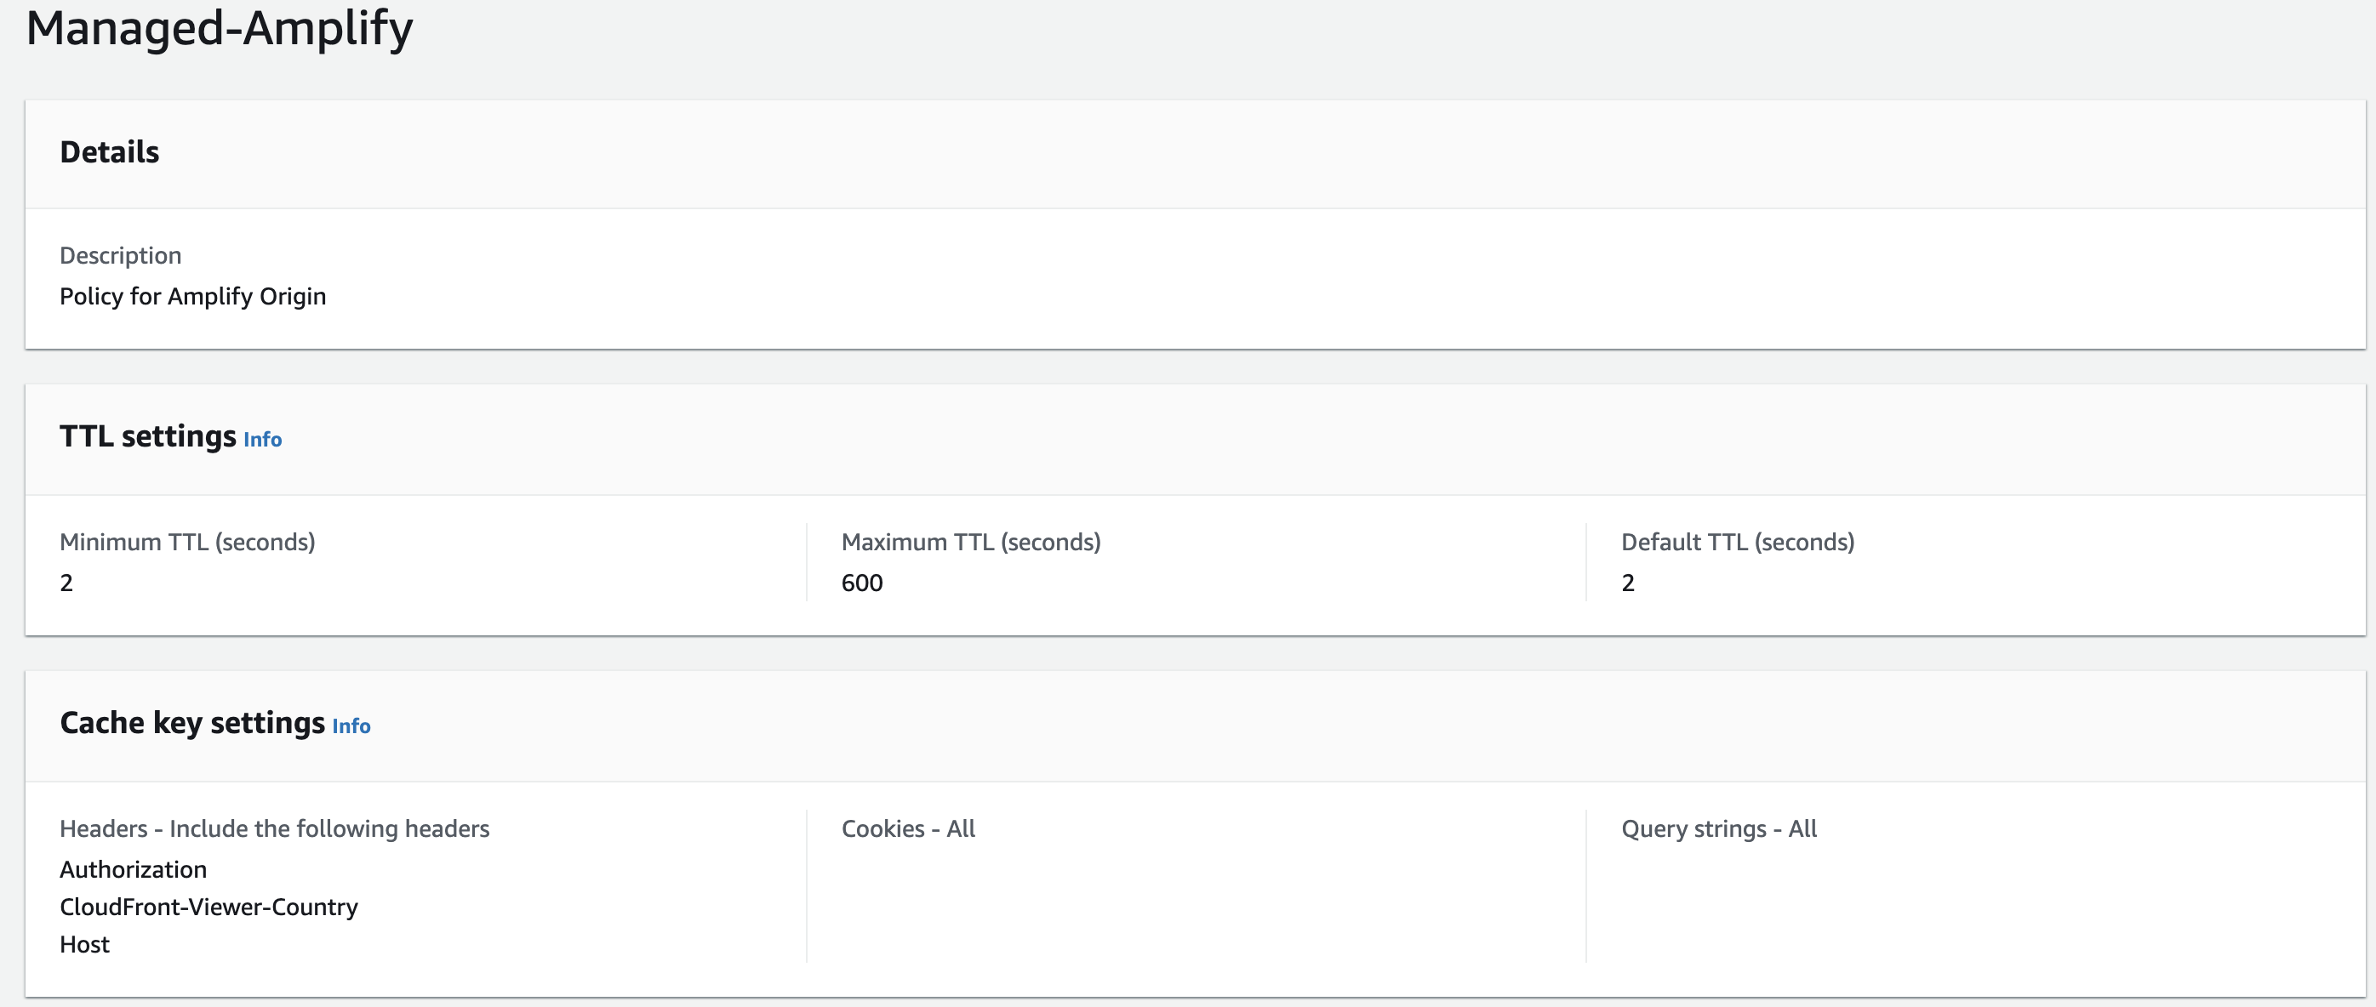The height and width of the screenshot is (1007, 2376).
Task: Click the TTL settings heading
Action: pos(147,436)
